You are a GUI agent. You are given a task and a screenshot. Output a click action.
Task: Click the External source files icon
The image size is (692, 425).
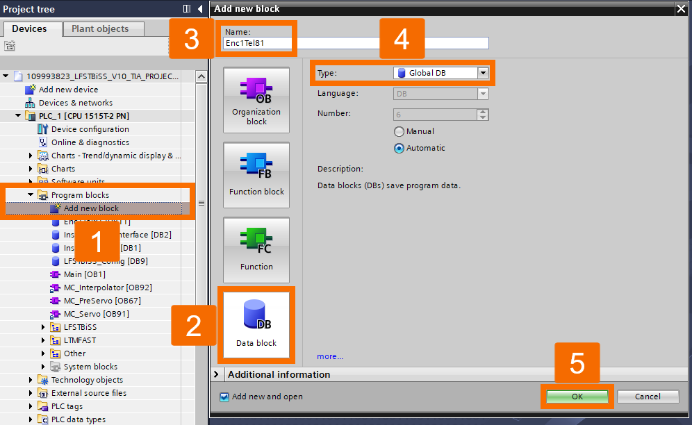point(43,393)
